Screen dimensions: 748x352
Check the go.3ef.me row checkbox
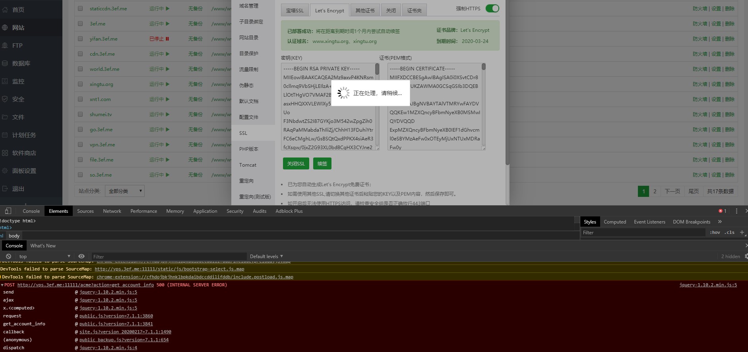click(80, 129)
